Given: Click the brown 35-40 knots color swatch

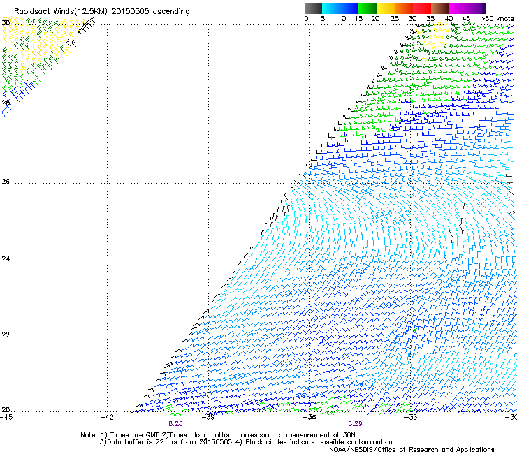Looking at the screenshot, I should [x=440, y=8].
